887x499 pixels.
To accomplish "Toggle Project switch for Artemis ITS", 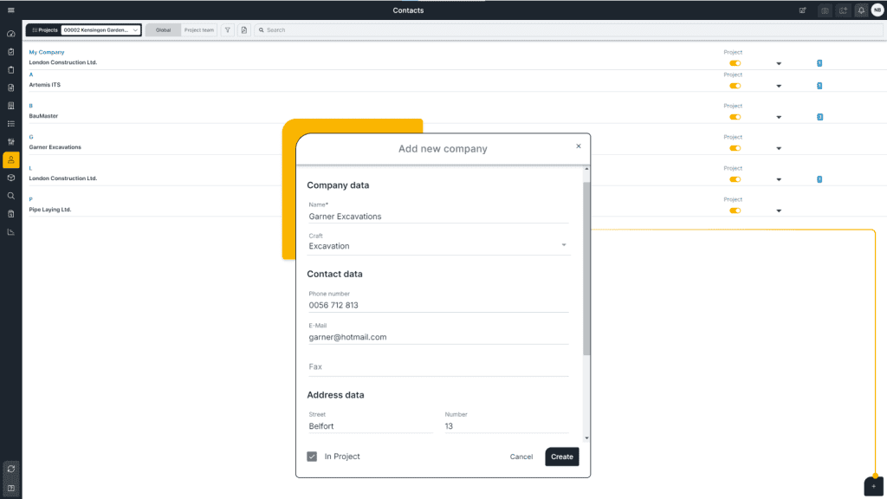I will click(x=735, y=86).
